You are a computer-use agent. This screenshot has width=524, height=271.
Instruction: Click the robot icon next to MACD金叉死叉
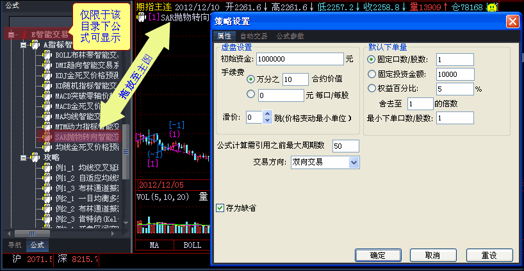click(x=47, y=106)
